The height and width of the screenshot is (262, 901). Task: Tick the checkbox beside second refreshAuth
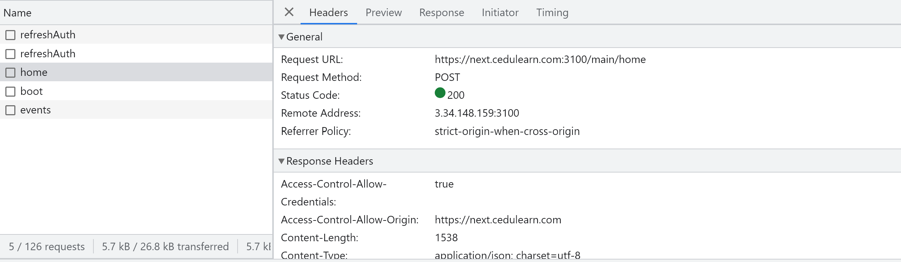(x=10, y=54)
